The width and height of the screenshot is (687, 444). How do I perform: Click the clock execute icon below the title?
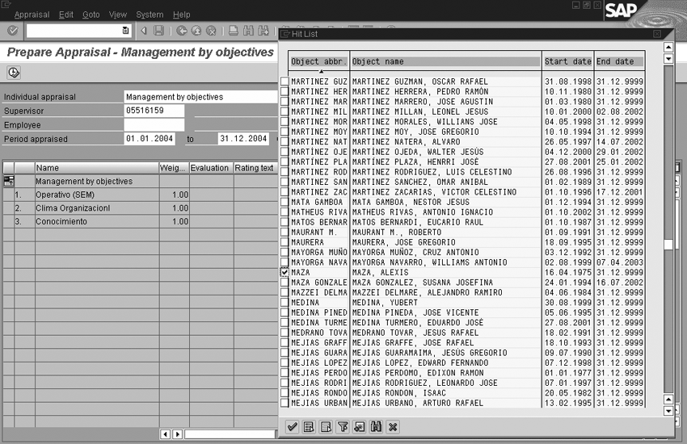[14, 73]
